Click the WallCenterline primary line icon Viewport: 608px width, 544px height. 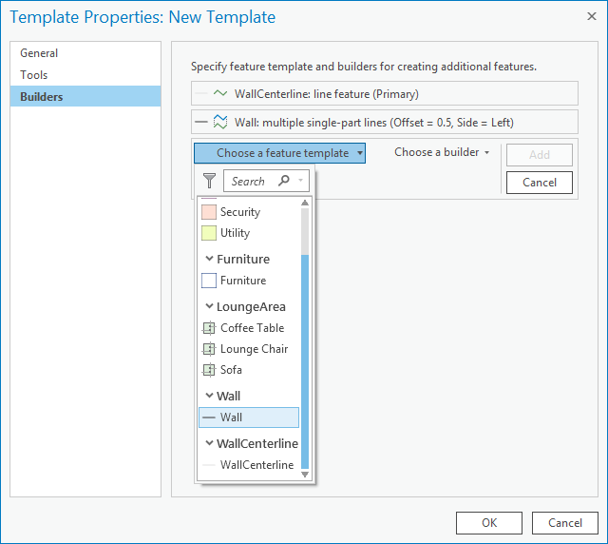[220, 94]
